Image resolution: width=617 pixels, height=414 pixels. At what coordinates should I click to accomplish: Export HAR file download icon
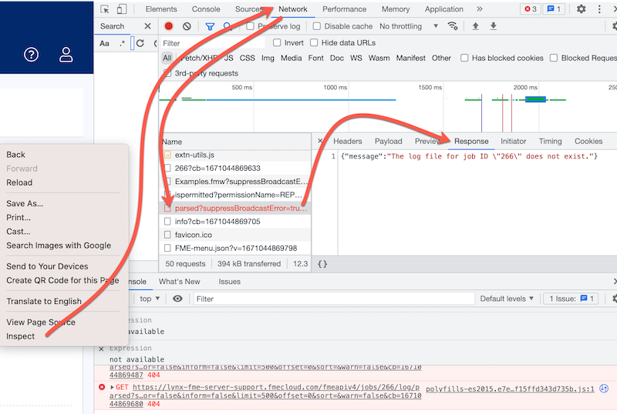(x=493, y=26)
